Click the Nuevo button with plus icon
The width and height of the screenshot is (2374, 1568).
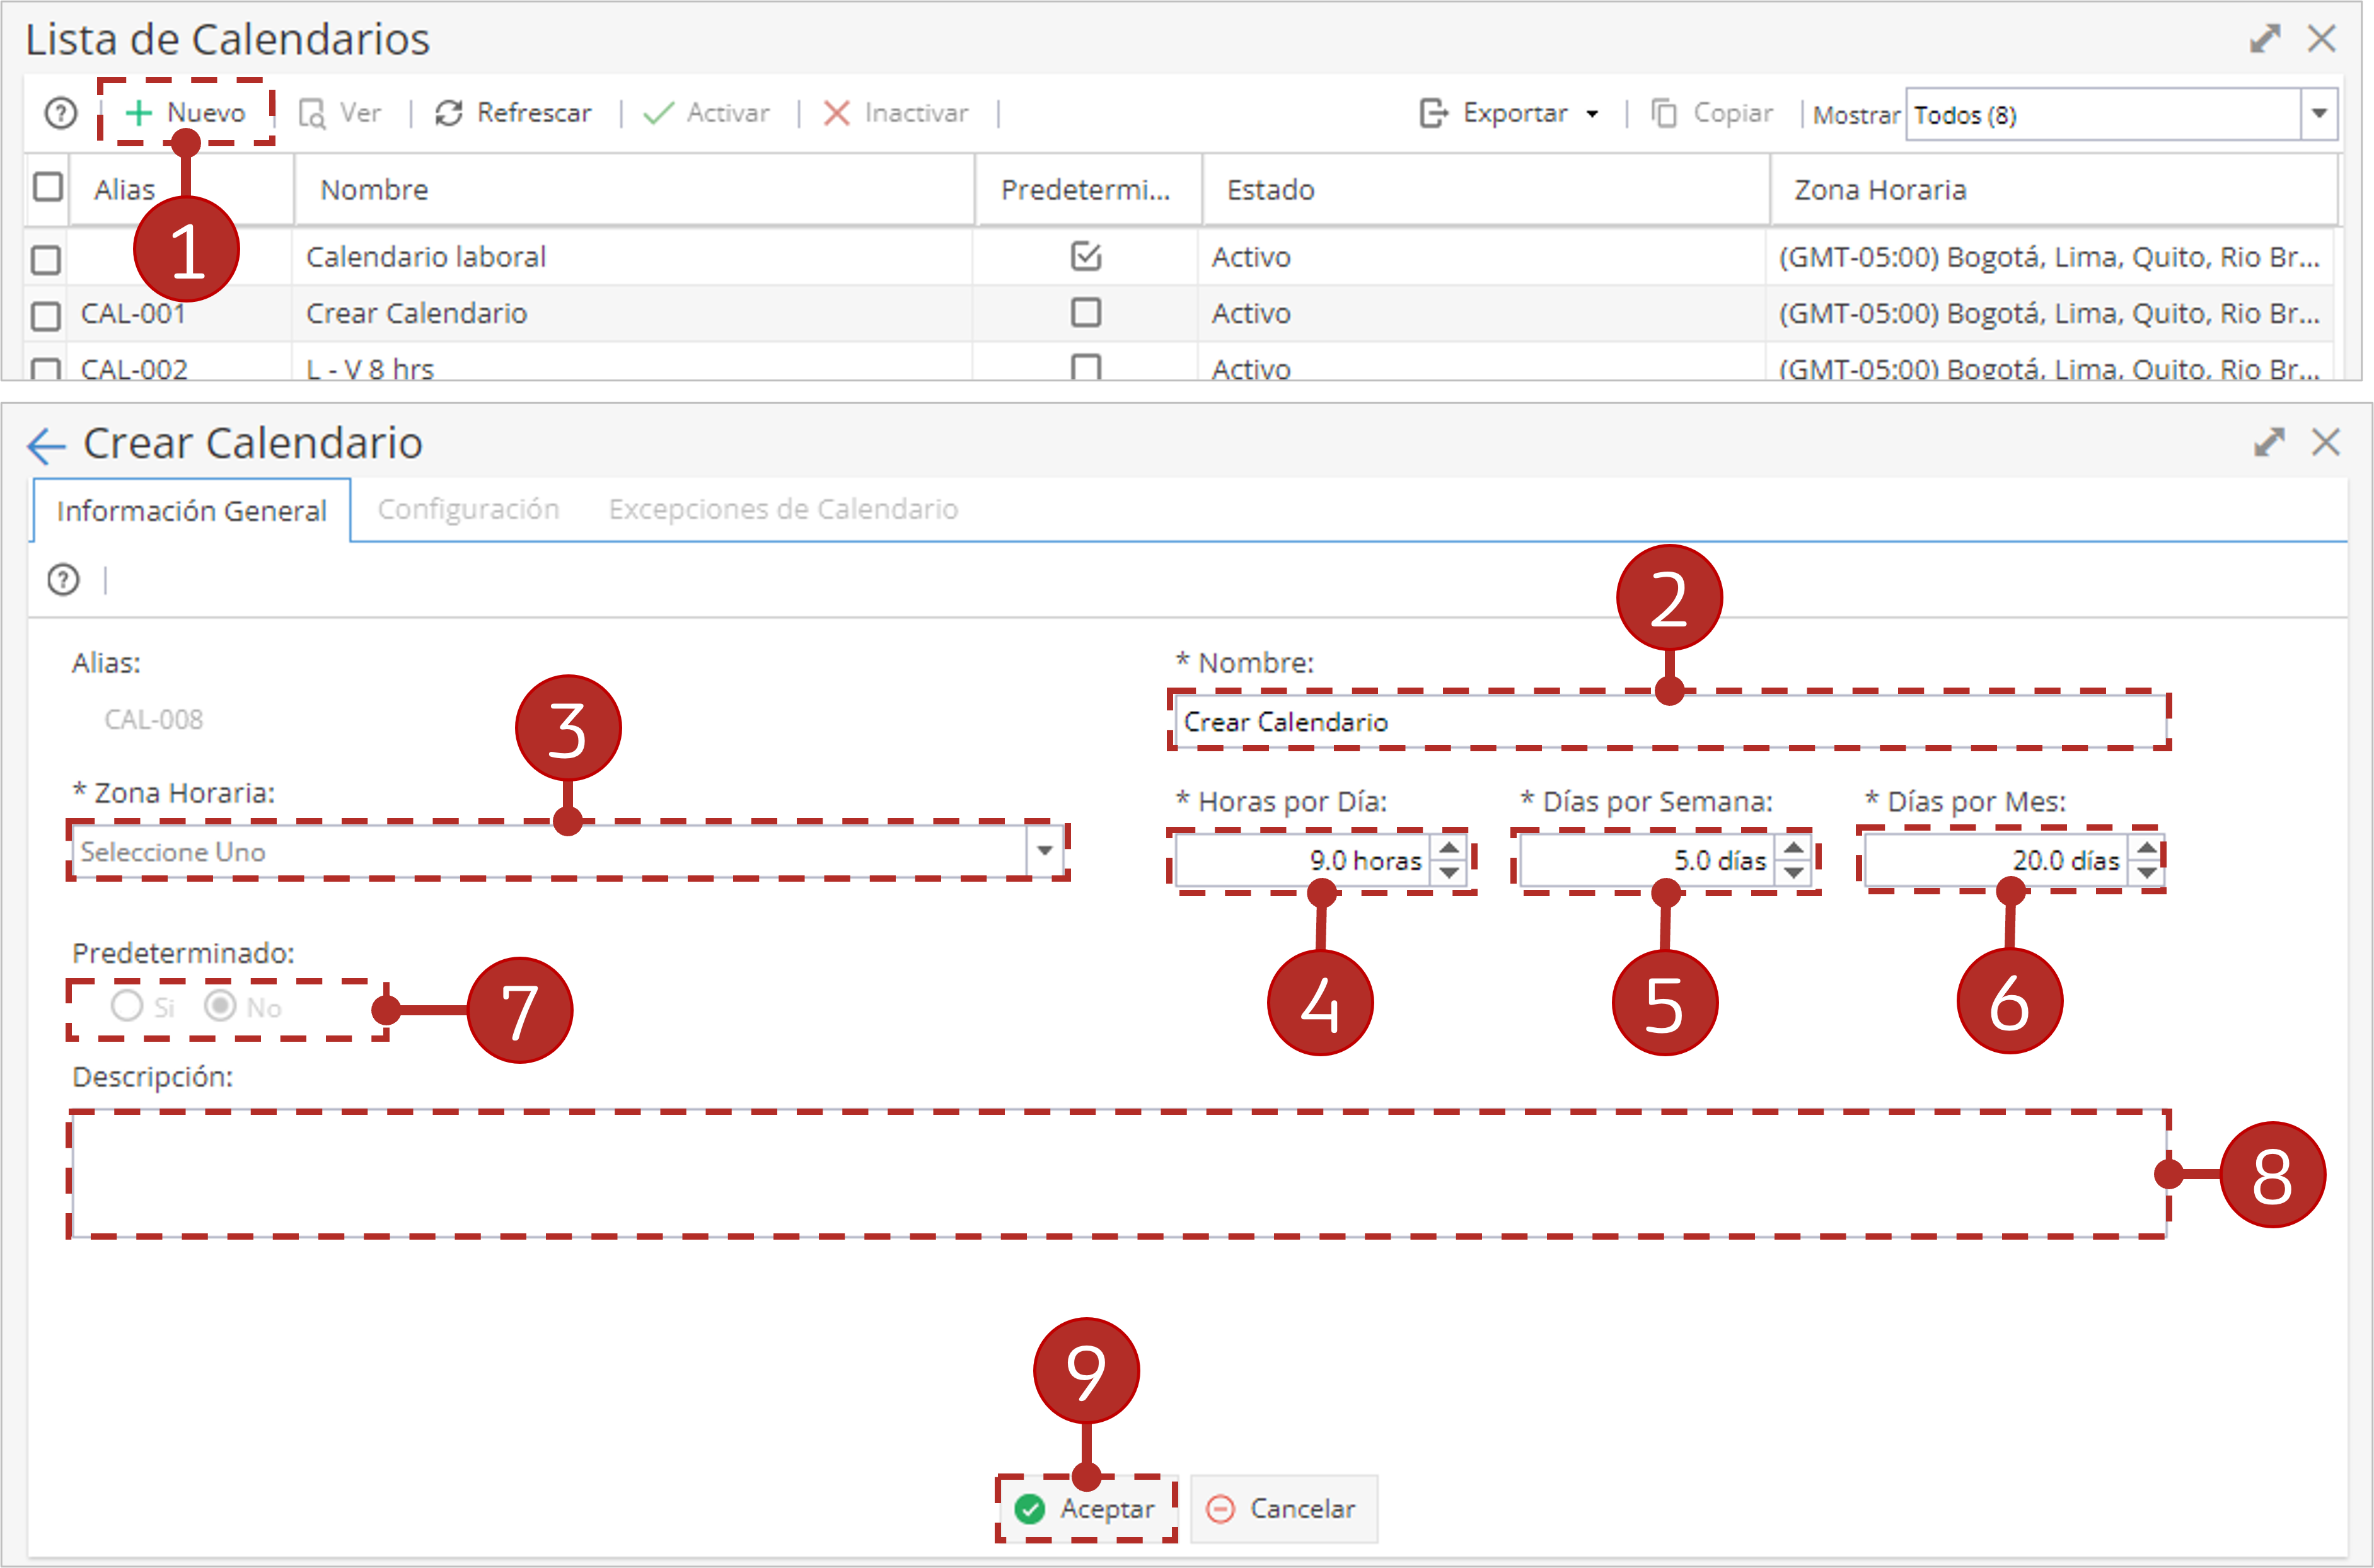coord(186,113)
